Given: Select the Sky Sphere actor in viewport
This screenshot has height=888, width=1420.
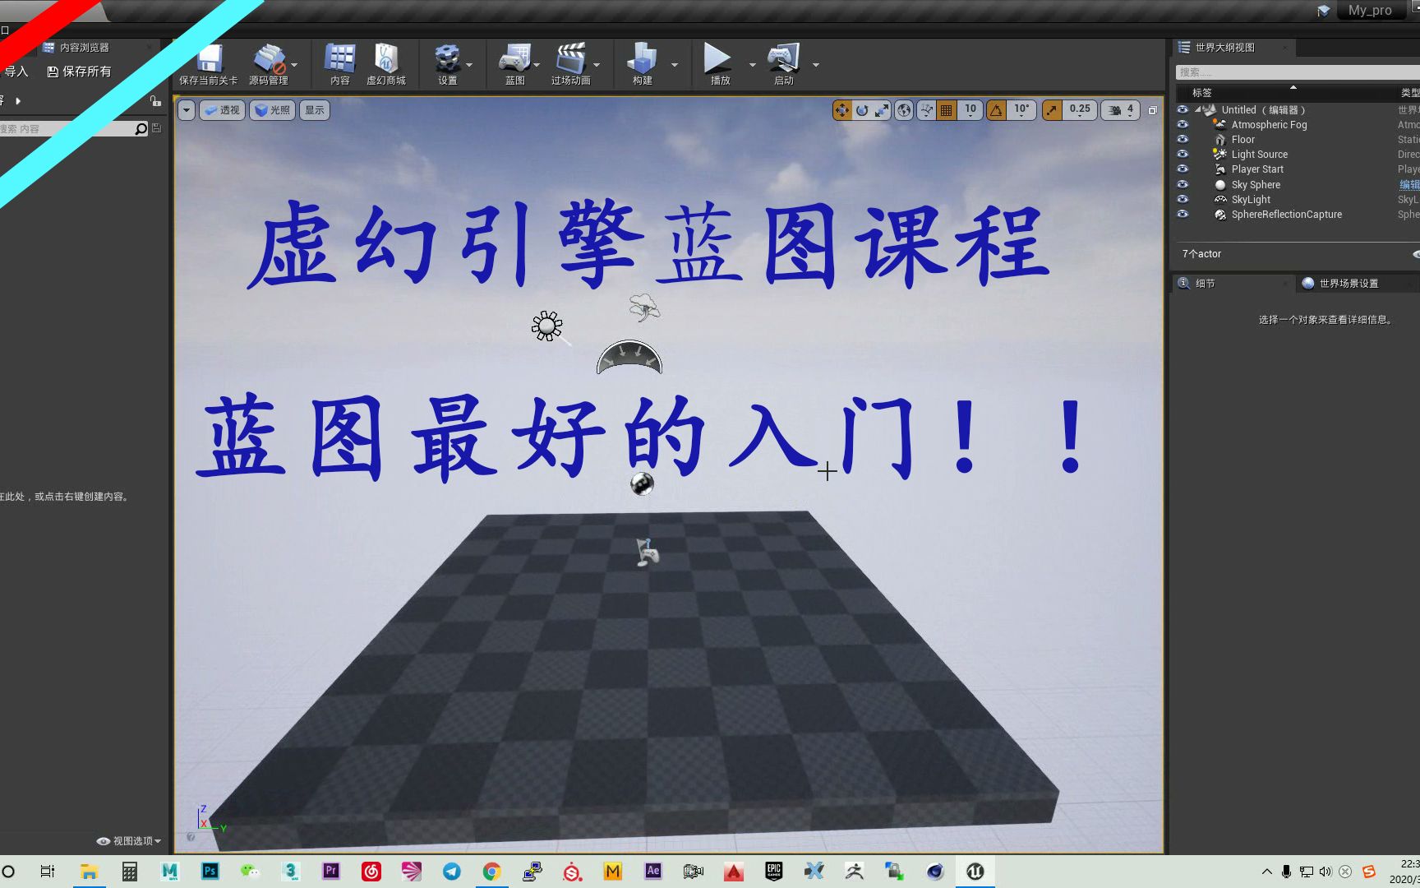Looking at the screenshot, I should coord(642,483).
